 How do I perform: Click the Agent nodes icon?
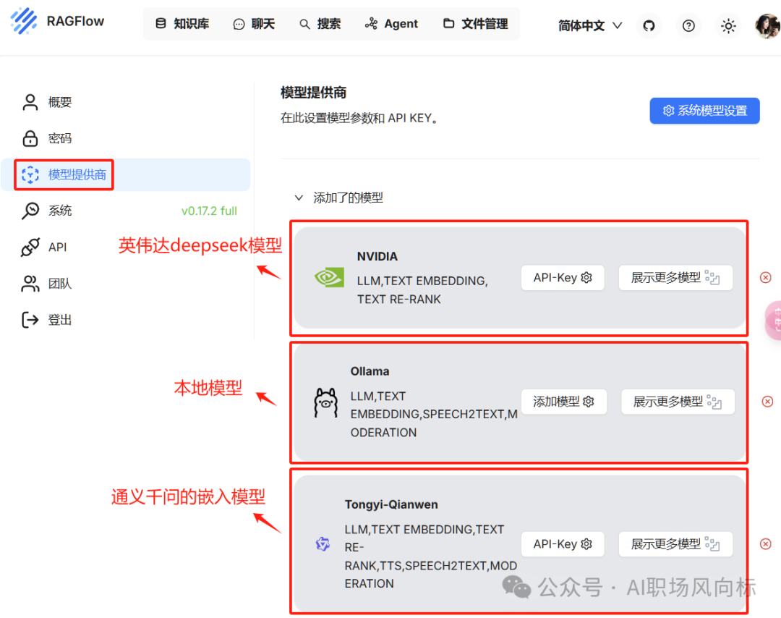click(370, 23)
